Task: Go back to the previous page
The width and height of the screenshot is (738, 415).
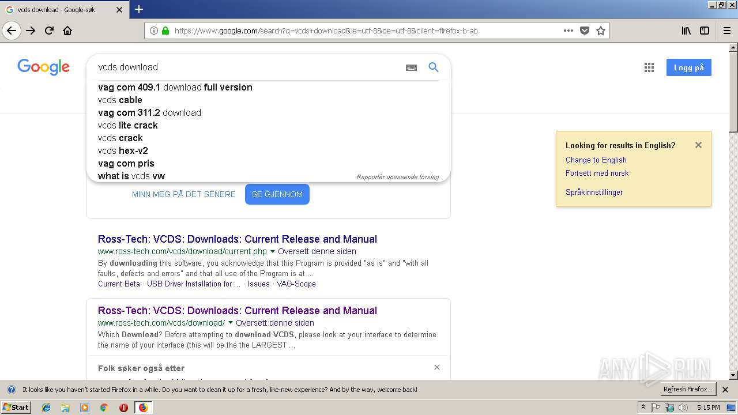Action: click(12, 31)
